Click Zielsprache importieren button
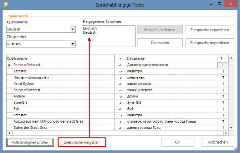This screenshot has height=153, width=240. [210, 43]
